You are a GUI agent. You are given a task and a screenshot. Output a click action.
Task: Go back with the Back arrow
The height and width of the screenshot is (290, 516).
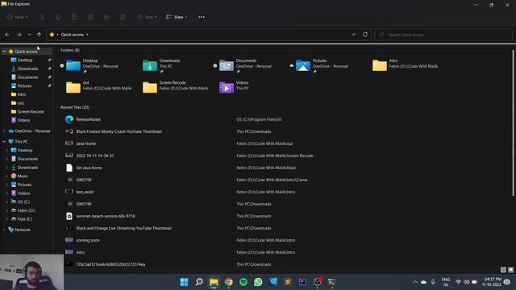click(7, 35)
